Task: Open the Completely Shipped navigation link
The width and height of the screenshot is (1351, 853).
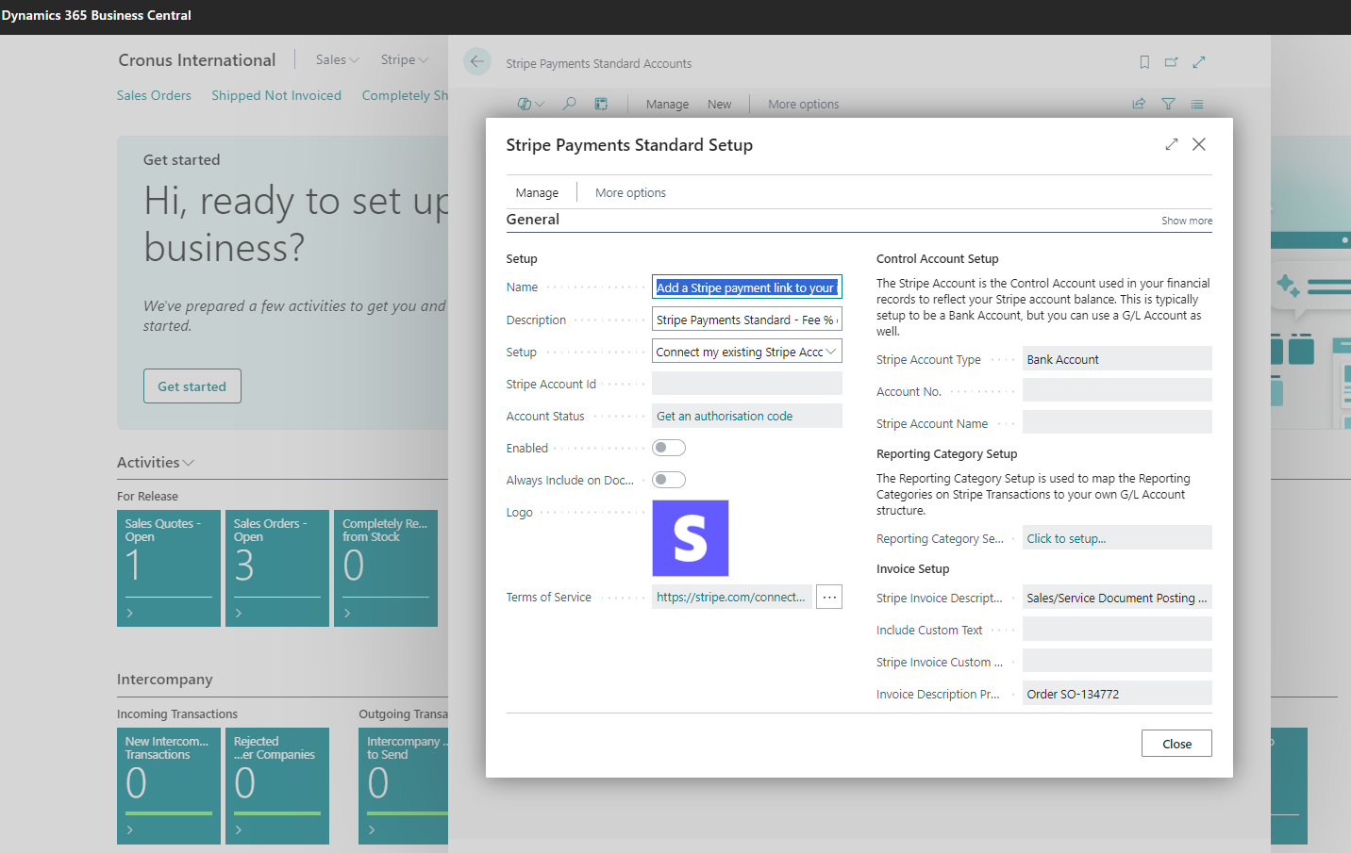Action: coord(405,95)
